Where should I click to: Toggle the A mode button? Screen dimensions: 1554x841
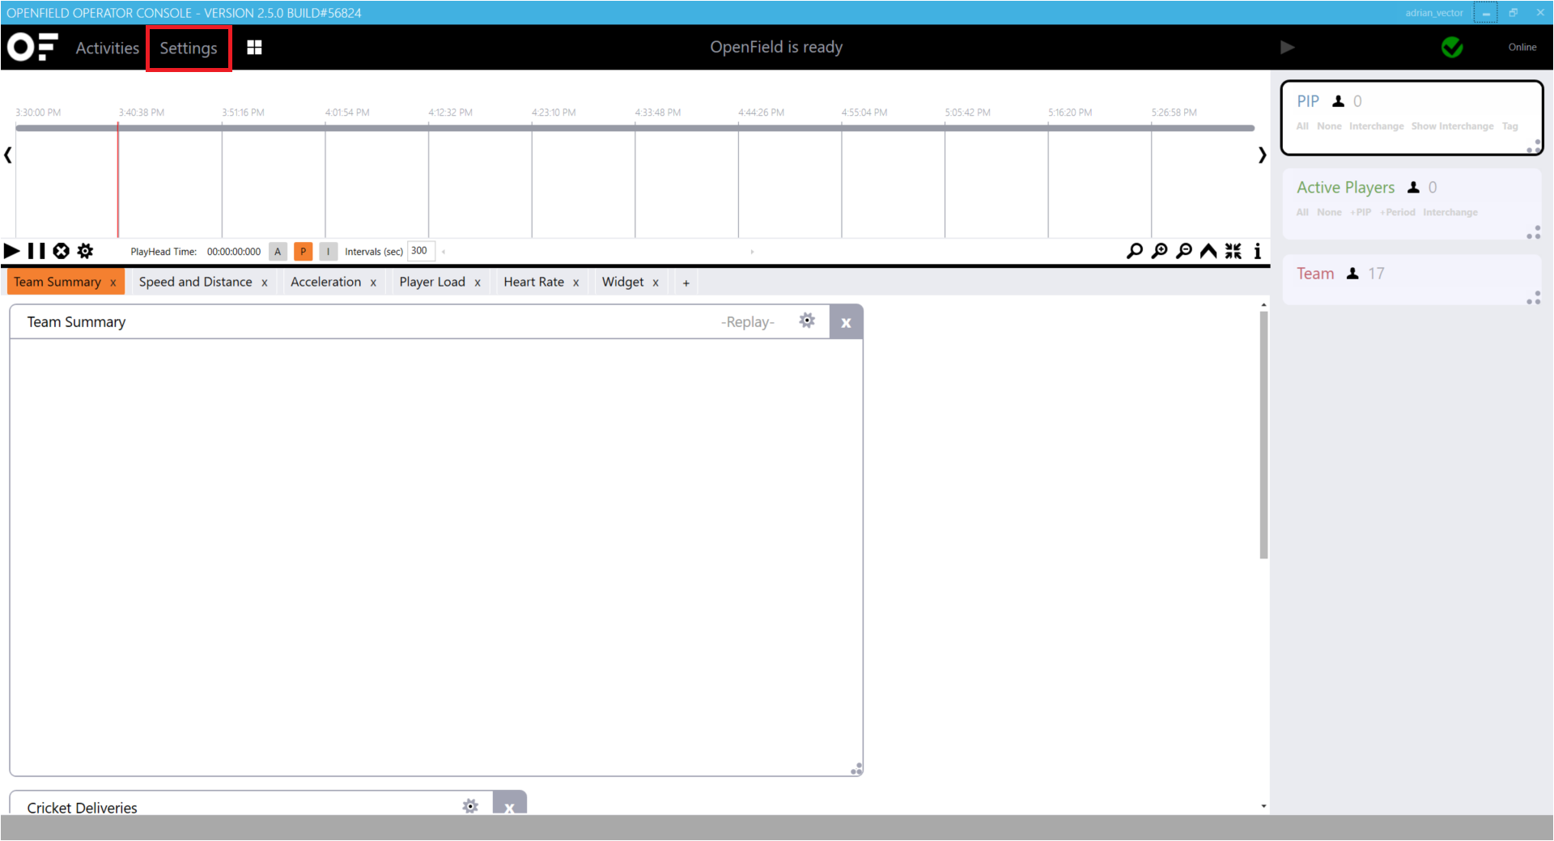tap(278, 252)
